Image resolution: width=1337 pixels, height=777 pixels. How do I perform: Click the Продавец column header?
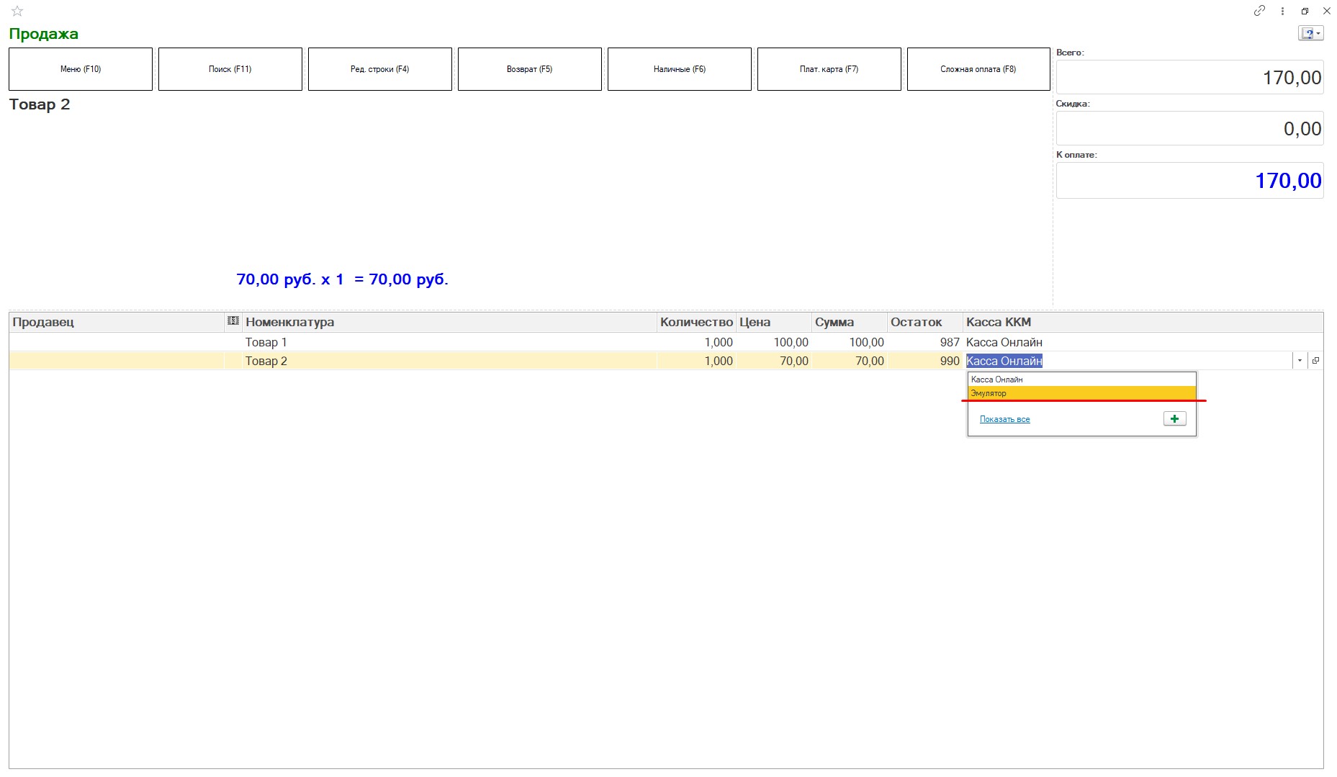(117, 322)
